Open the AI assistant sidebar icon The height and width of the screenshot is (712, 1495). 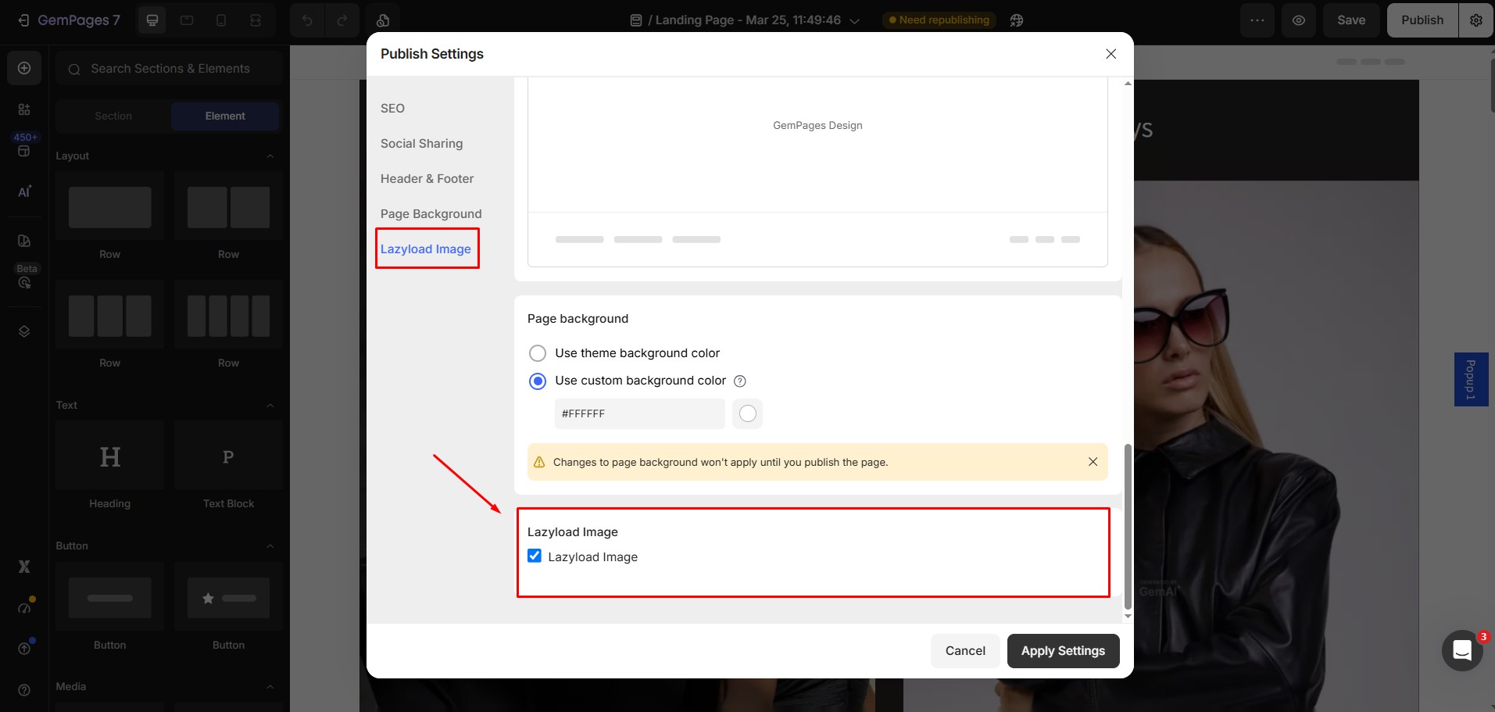click(24, 191)
